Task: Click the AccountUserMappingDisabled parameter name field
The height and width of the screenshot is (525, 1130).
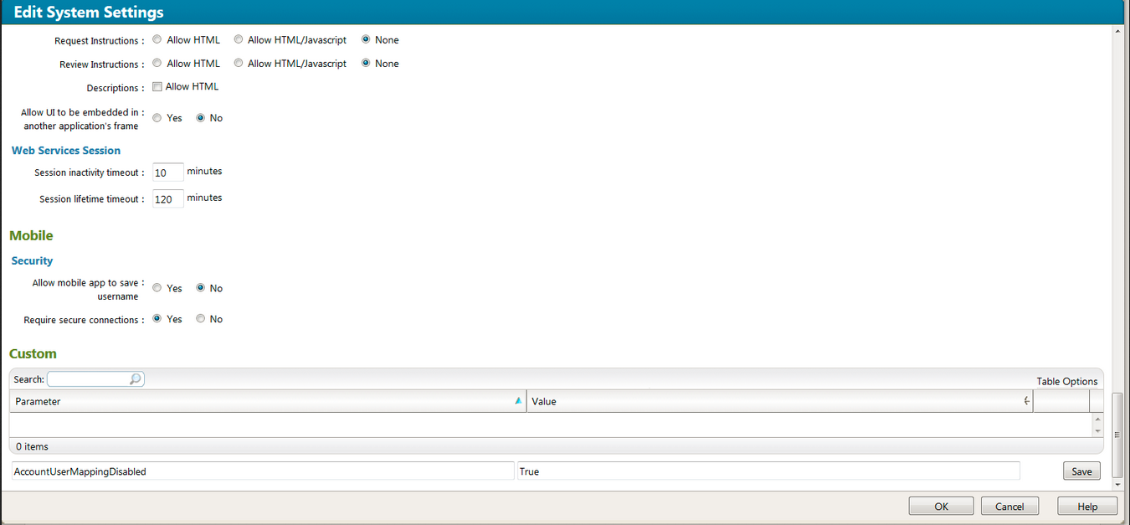Action: (x=262, y=471)
